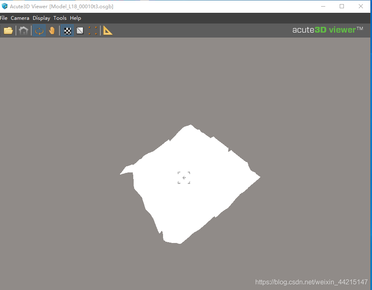The image size is (372, 290).
Task: Open the File menu
Action: pyautogui.click(x=4, y=18)
